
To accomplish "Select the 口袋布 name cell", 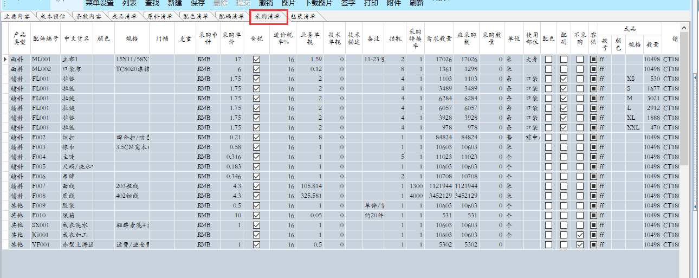I will point(76,69).
